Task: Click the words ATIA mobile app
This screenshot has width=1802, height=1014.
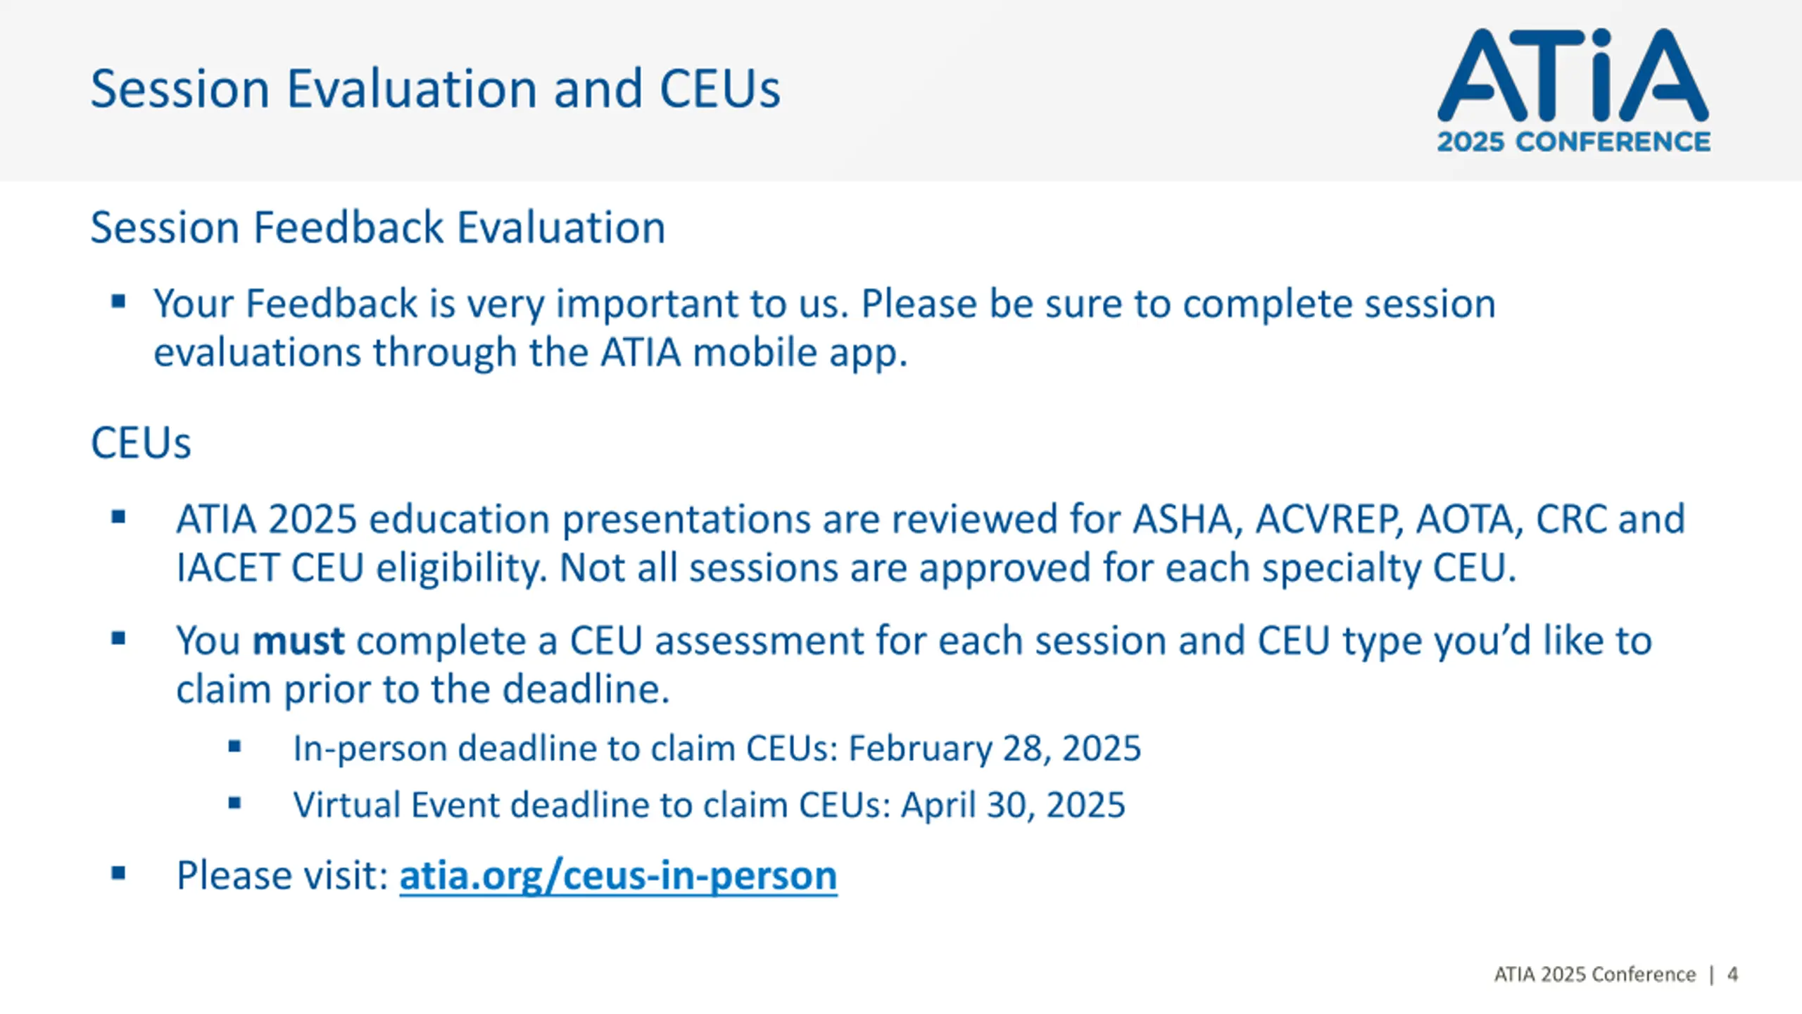Action: [753, 353]
